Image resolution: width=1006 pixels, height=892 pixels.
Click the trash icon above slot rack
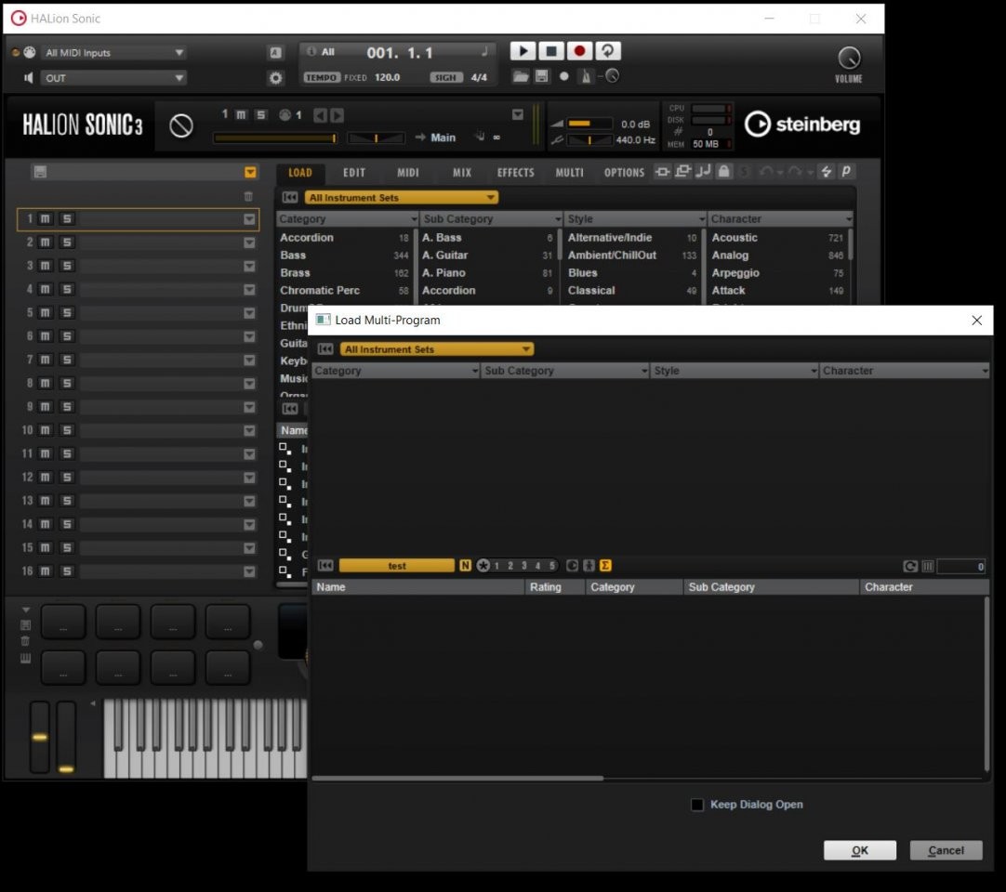coord(248,196)
